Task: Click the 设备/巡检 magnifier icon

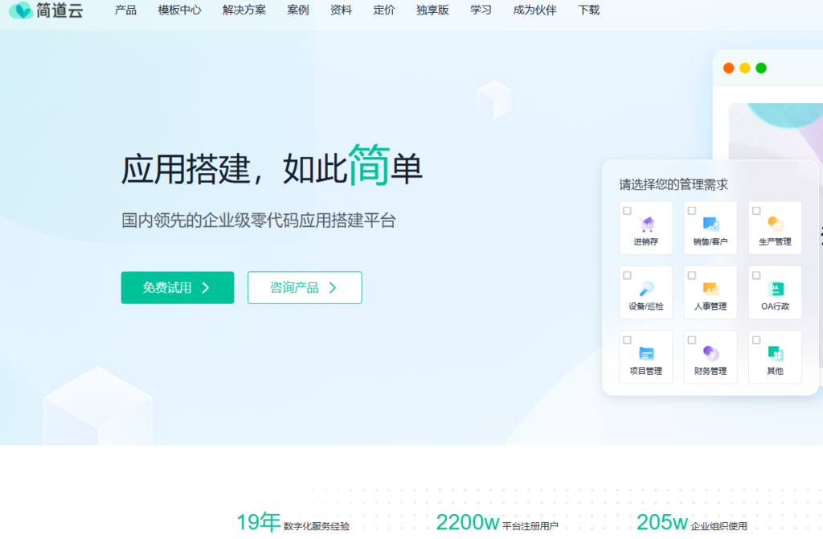Action: pos(647,289)
